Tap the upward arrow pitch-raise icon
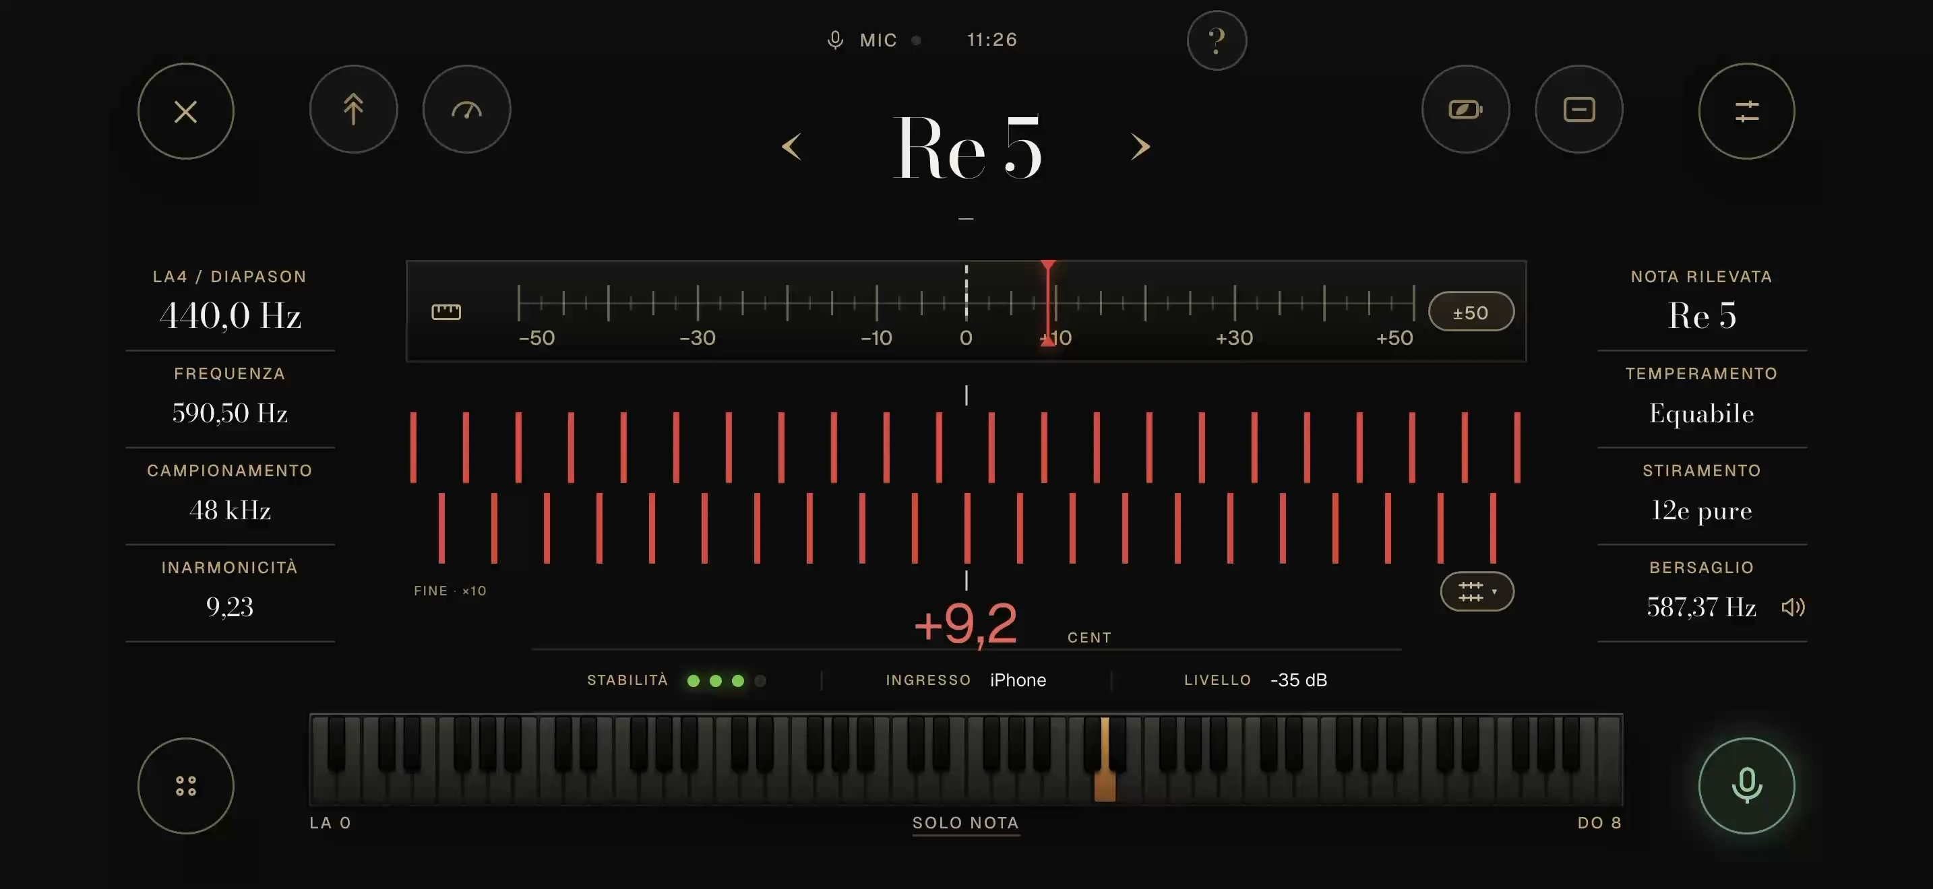The width and height of the screenshot is (1933, 889). 353,109
